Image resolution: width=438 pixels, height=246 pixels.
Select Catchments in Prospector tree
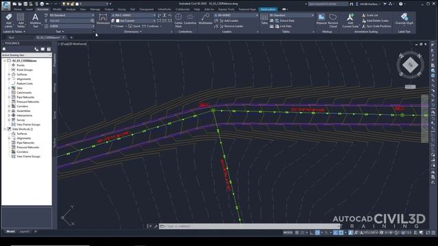24,93
